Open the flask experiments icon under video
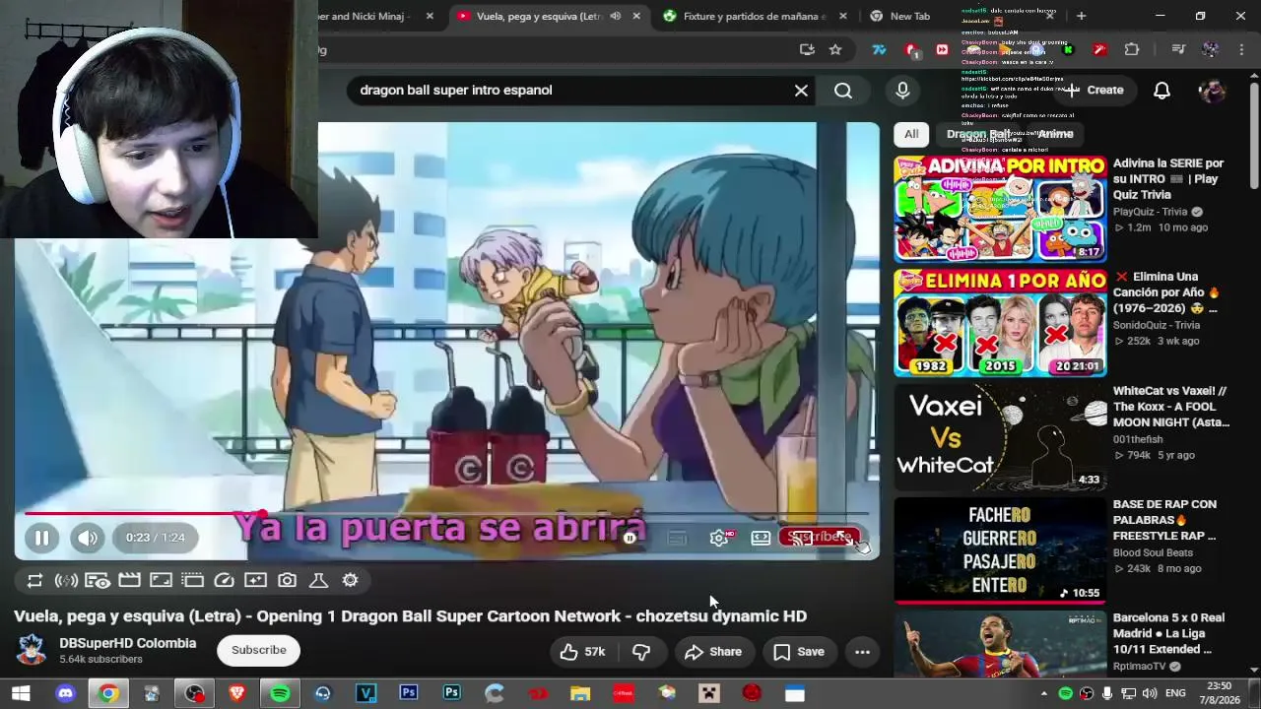 [318, 581]
